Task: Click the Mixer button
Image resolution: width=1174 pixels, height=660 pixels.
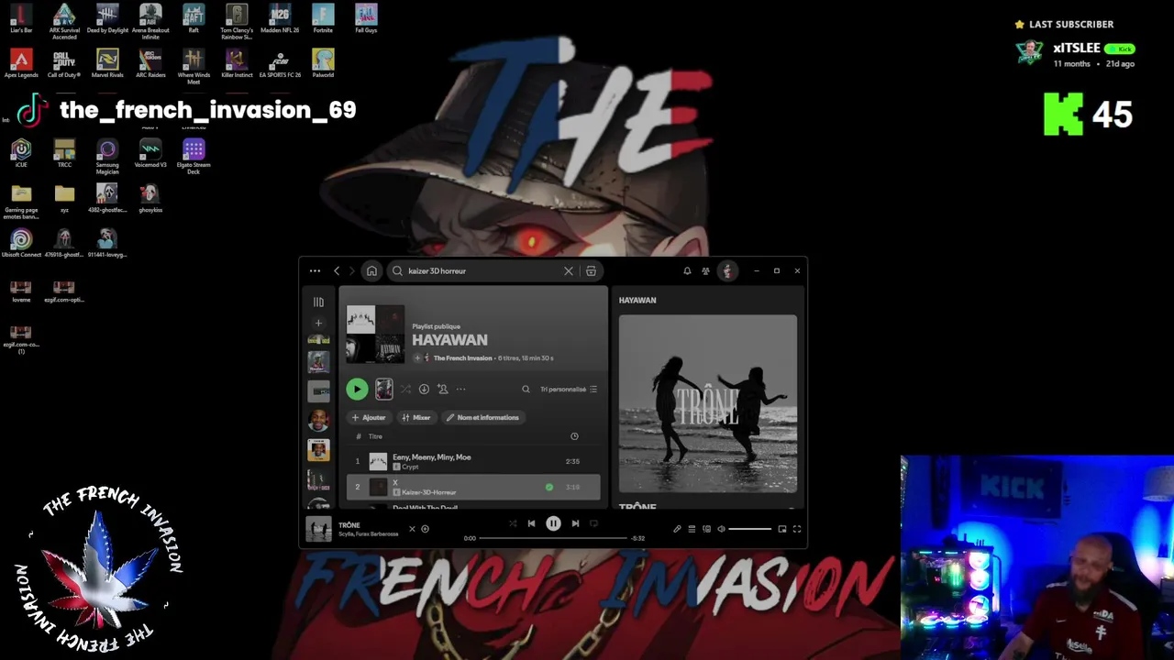Action: click(x=416, y=418)
